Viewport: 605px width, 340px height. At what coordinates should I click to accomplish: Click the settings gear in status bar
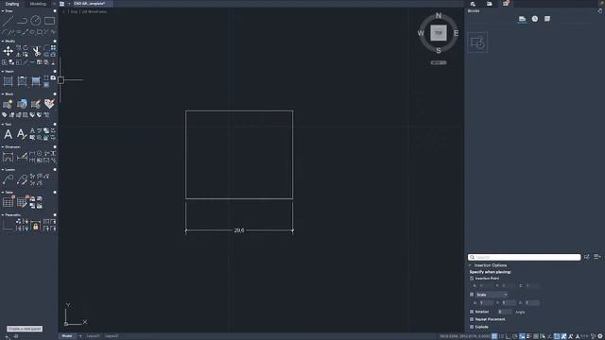pos(600,336)
